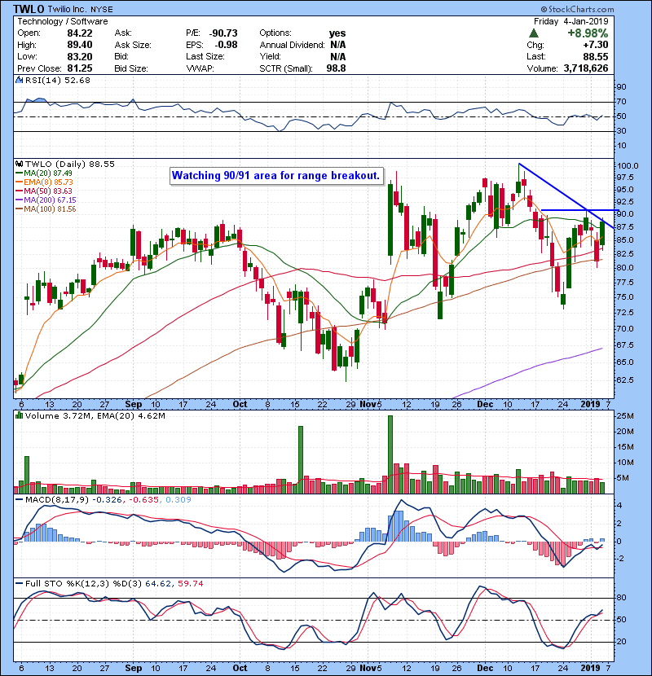Click the 15M volume axis label

coord(625,446)
